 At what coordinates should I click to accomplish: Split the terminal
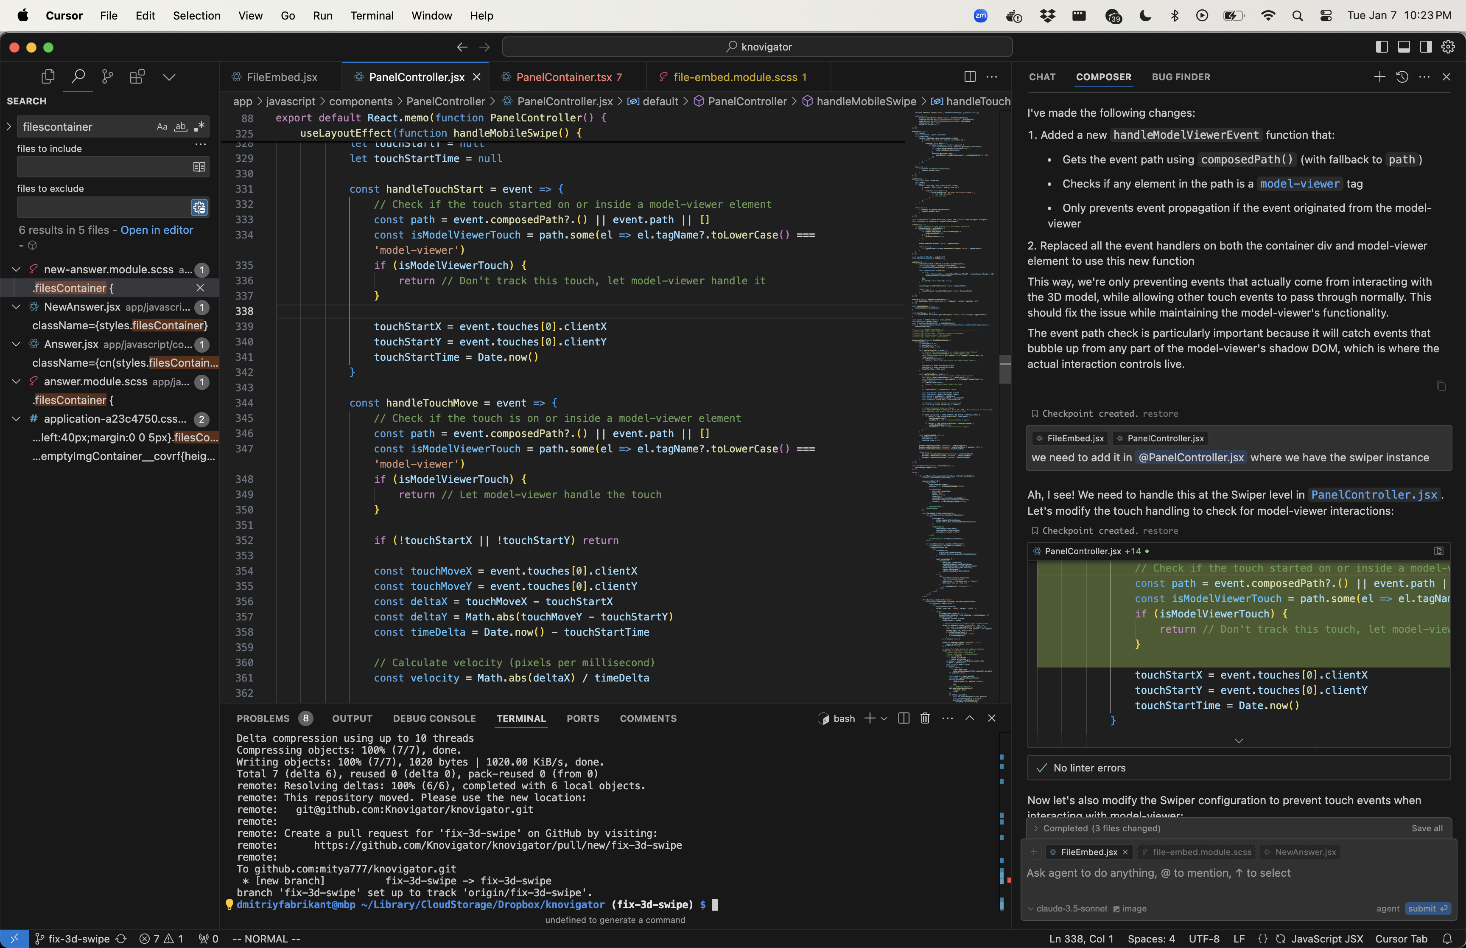click(904, 718)
